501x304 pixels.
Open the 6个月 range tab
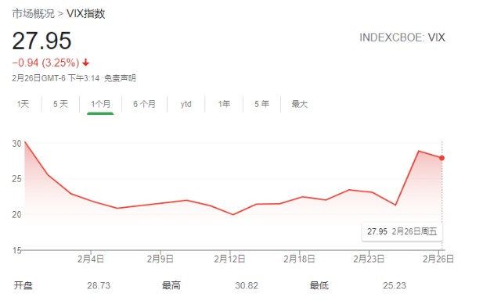pos(144,104)
